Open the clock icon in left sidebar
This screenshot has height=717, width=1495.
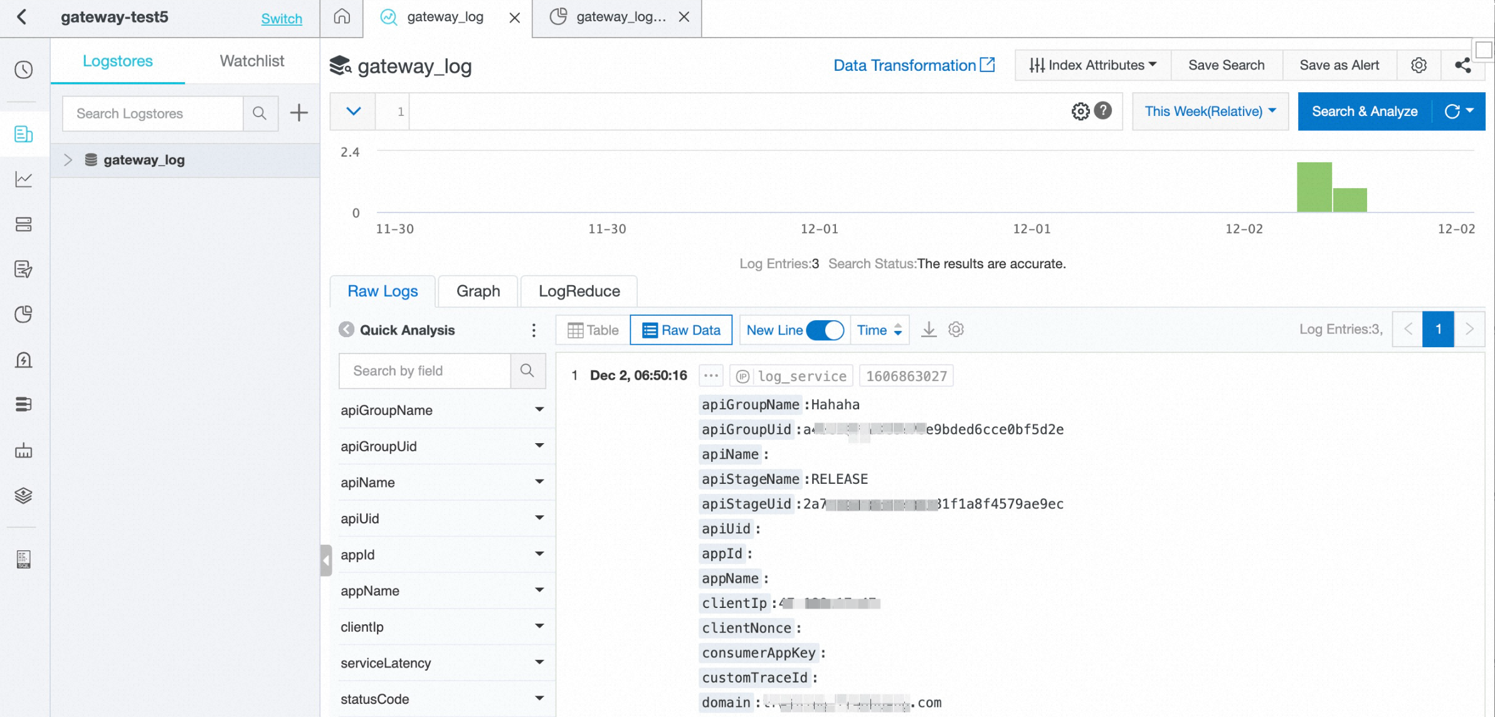(24, 70)
